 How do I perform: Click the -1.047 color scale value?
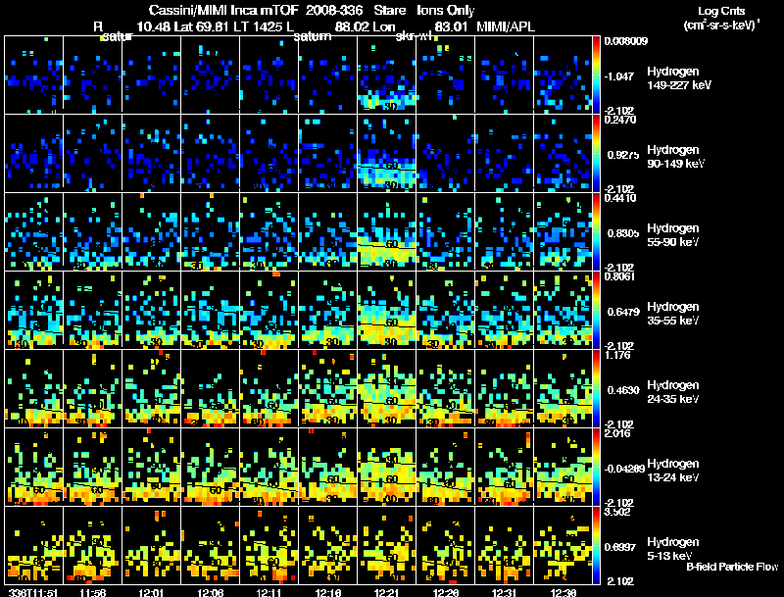click(619, 76)
